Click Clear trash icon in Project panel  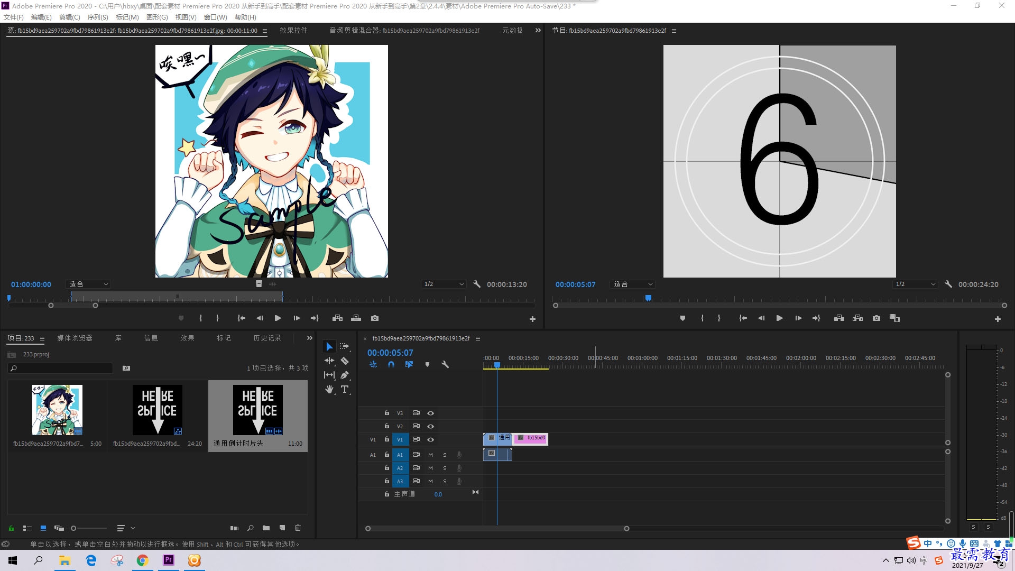click(x=298, y=528)
